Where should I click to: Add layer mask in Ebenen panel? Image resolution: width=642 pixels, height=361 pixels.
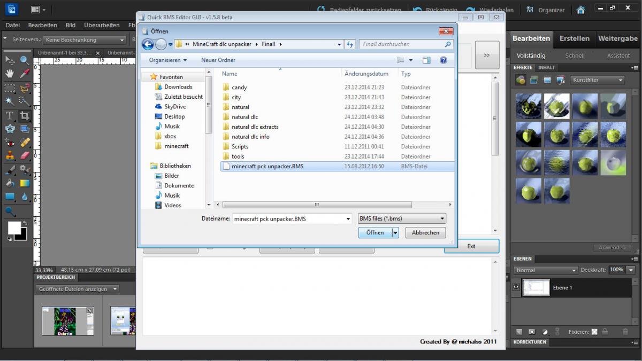[532, 332]
